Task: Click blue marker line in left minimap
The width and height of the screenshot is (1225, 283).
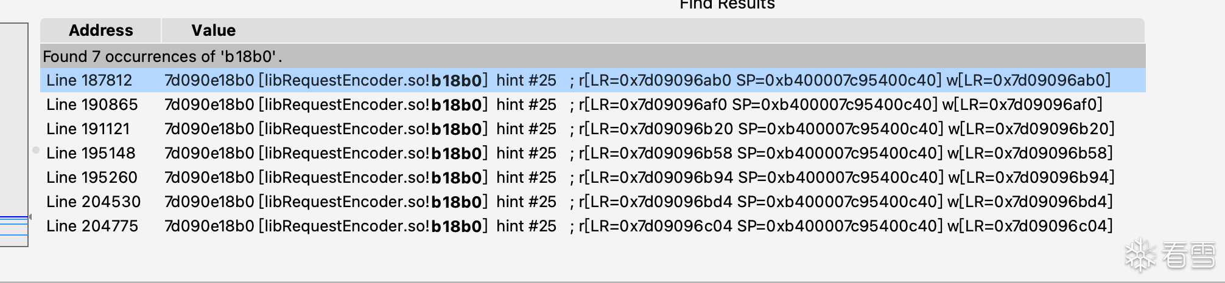Action: (13, 217)
